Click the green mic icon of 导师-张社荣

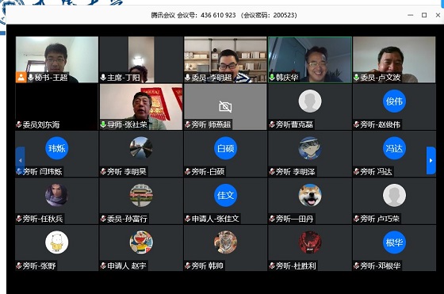click(103, 124)
